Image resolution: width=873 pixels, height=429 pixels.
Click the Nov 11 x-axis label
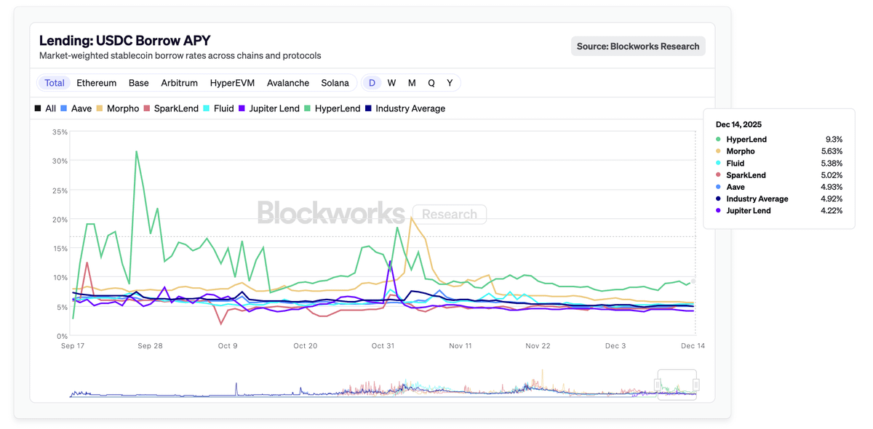point(460,346)
